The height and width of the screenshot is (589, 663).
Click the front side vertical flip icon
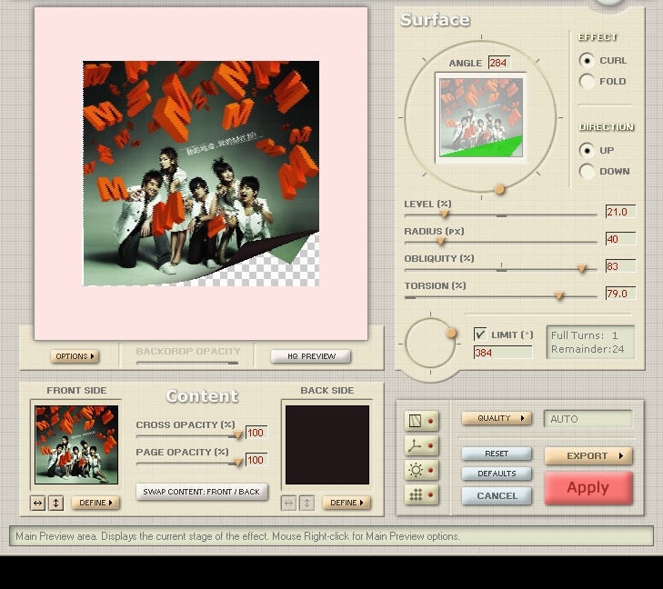[55, 503]
